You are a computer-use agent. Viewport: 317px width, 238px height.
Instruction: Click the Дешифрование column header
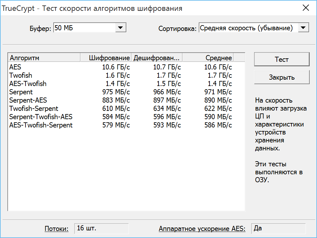coord(157,58)
